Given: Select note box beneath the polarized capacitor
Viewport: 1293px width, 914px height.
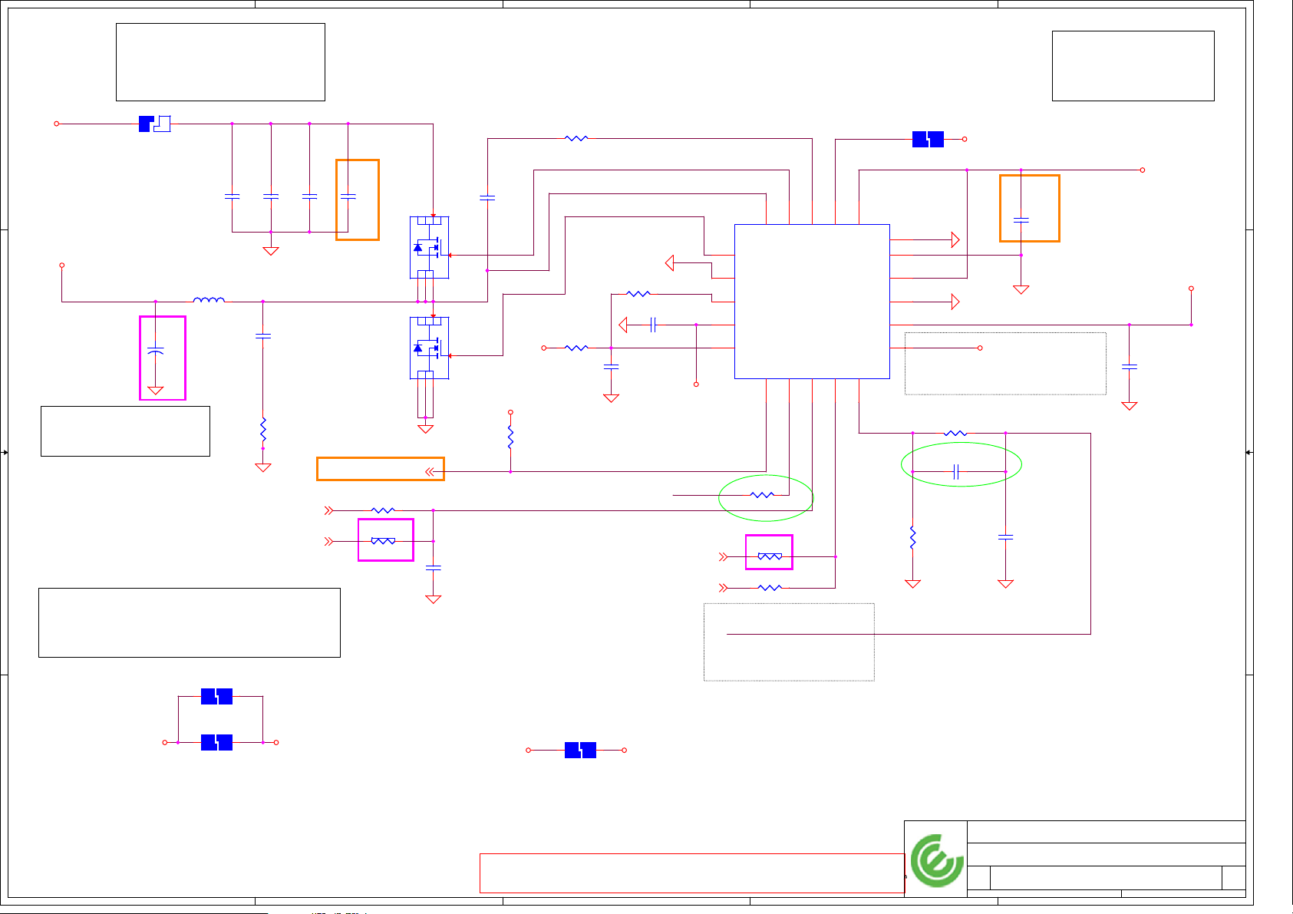Looking at the screenshot, I should click(125, 431).
